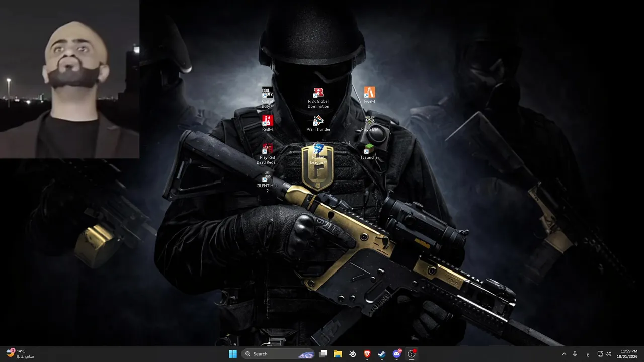Select the SILENT HILL 2 shortcut

tap(267, 182)
